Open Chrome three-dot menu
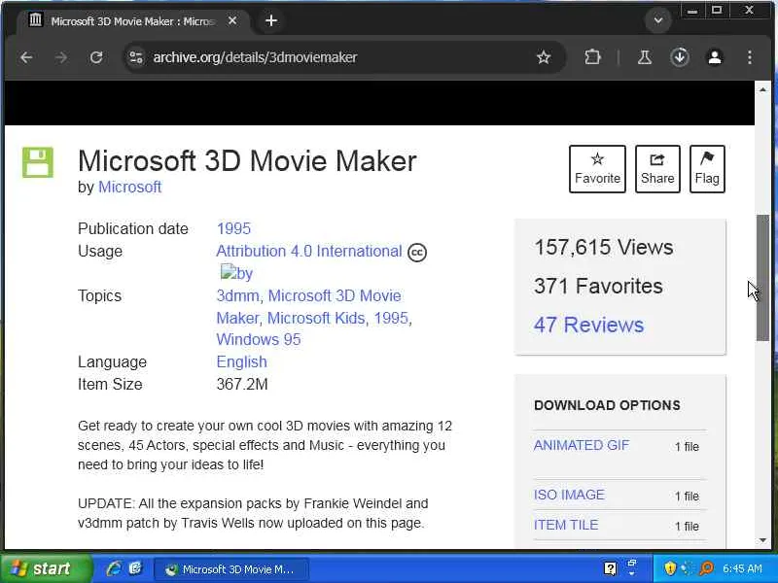 point(750,57)
